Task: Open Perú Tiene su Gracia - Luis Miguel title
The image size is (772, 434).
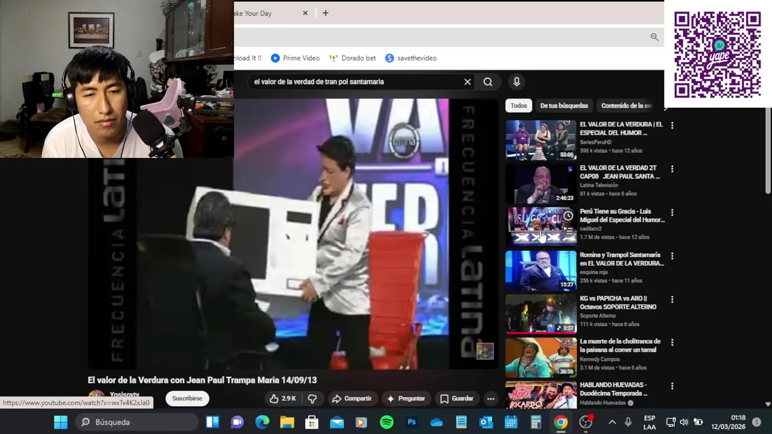Action: tap(622, 216)
